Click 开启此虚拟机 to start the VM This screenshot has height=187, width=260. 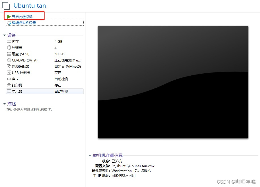[x=24, y=16]
